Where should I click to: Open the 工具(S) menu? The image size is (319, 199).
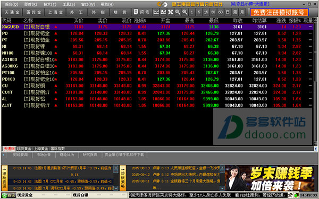pos(69,4)
